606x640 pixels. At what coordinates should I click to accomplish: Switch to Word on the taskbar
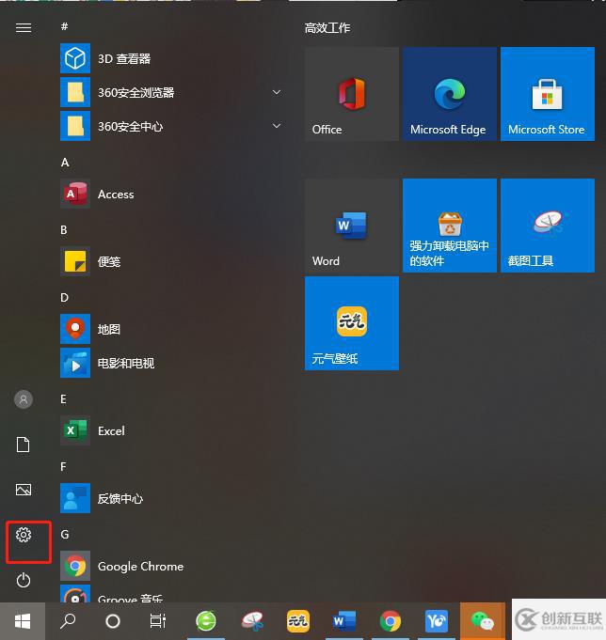(x=344, y=621)
